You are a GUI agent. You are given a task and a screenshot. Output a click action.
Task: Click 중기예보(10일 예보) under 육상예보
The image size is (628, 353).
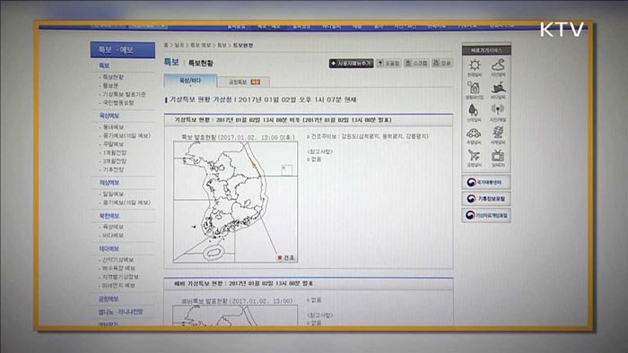126,136
